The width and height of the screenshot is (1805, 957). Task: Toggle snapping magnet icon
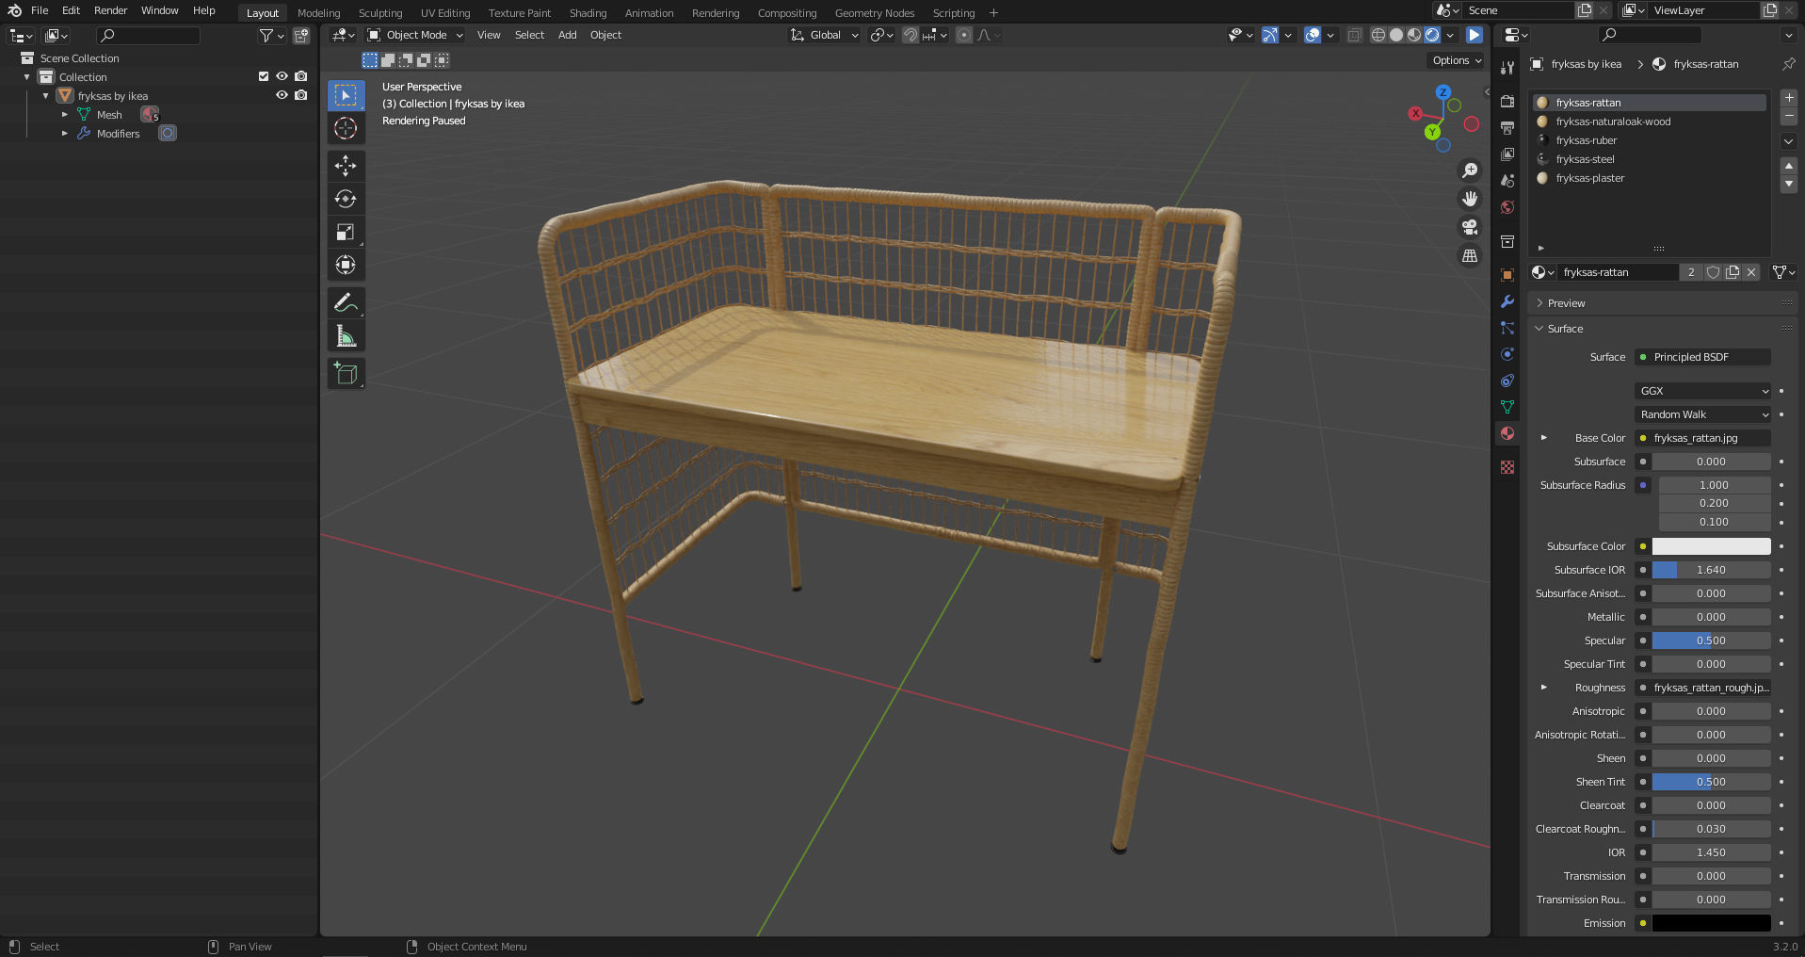(x=910, y=35)
